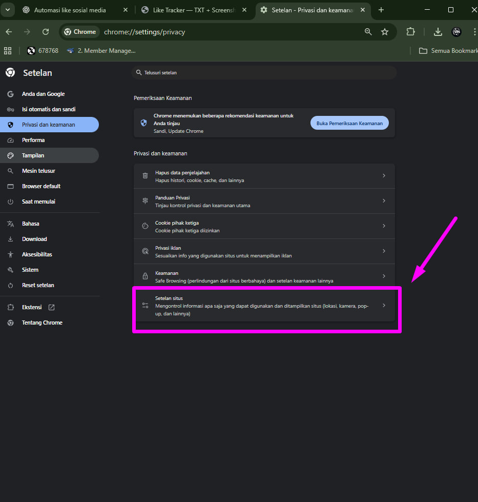
Task: Open Setelan situs row chevron
Action: (384, 306)
